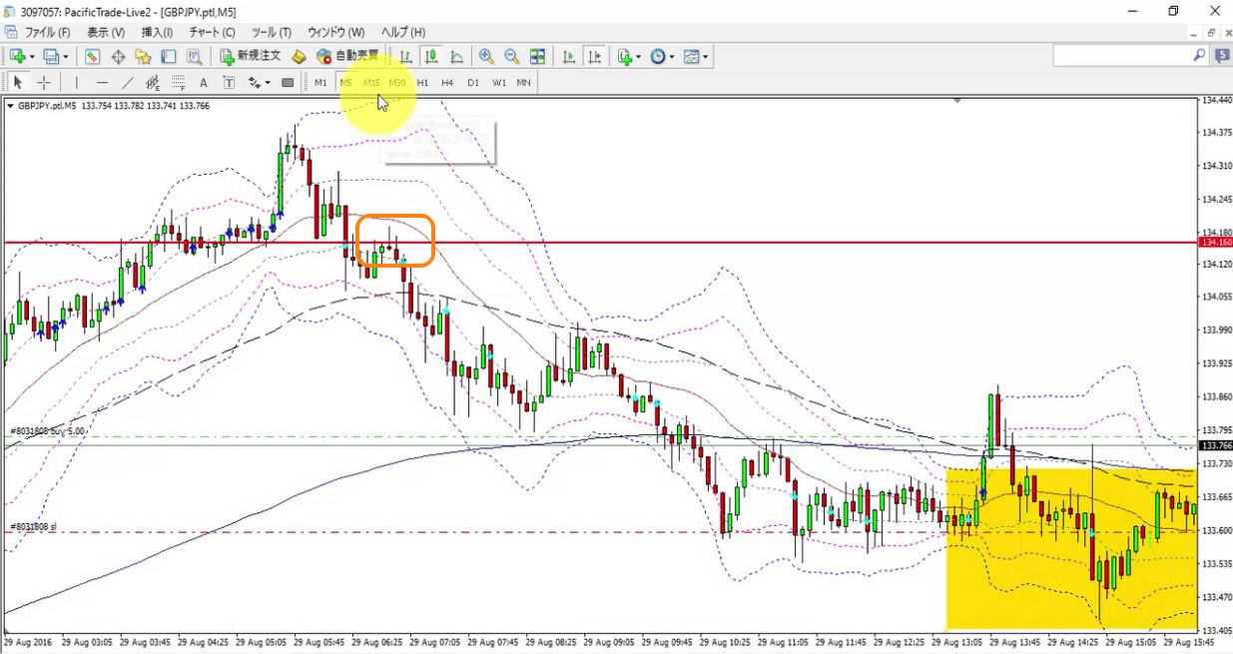The width and height of the screenshot is (1233, 654).
Task: Click the 新規注文 new order button
Action: point(251,56)
